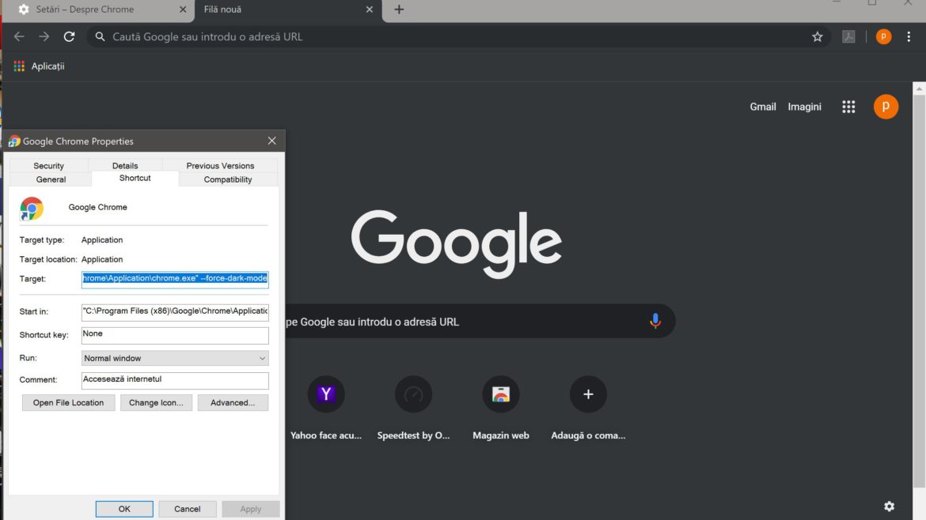Start voice search with microphone icon
Screen dimensions: 926x520
[x=655, y=321]
